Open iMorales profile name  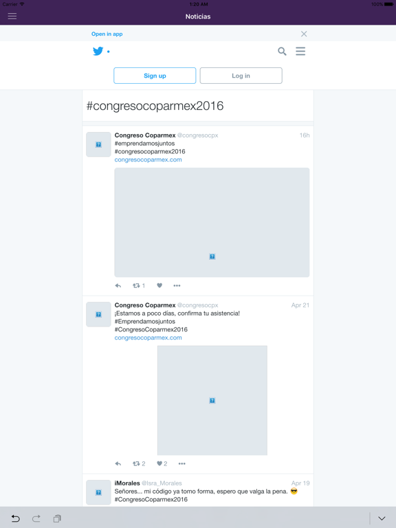tap(127, 483)
